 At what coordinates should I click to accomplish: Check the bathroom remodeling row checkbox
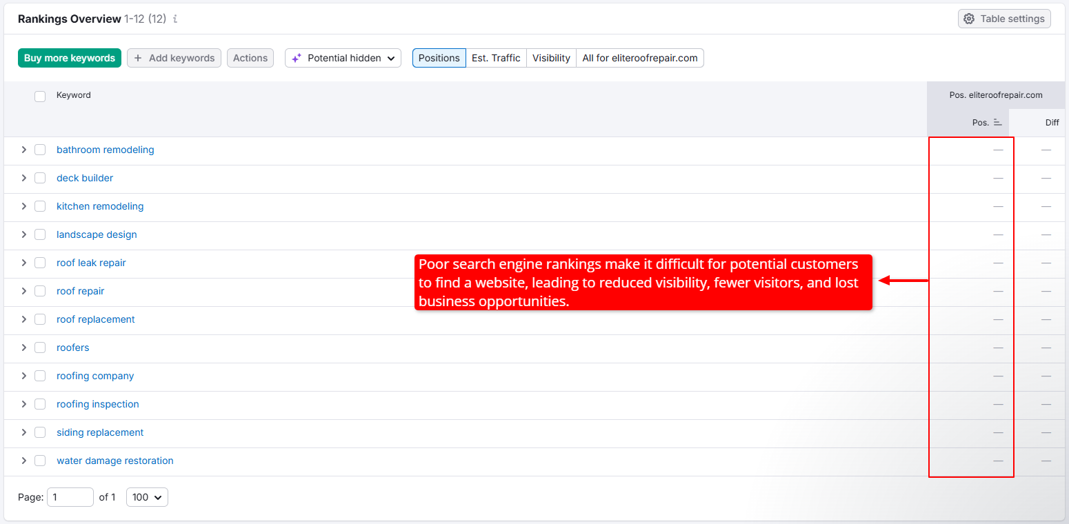click(40, 150)
